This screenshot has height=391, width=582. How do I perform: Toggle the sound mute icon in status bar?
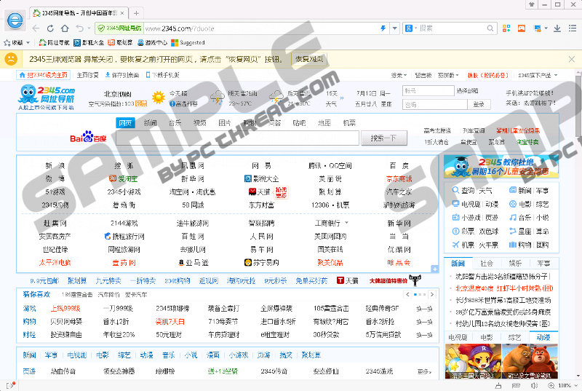coord(534,385)
